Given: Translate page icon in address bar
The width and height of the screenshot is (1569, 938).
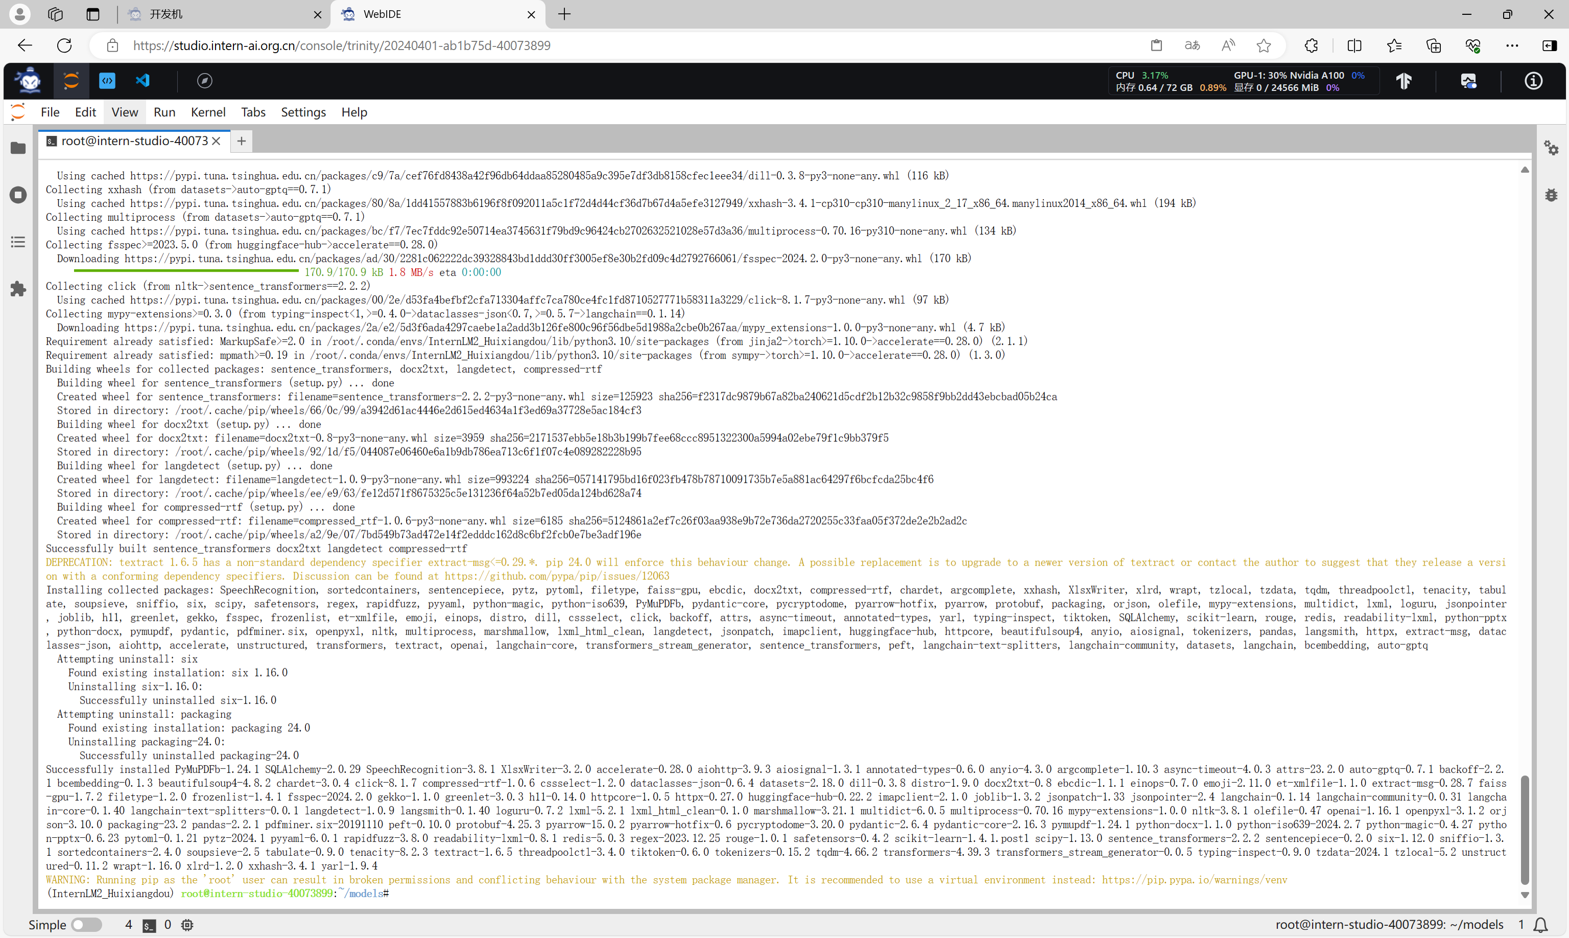Looking at the screenshot, I should (1192, 45).
